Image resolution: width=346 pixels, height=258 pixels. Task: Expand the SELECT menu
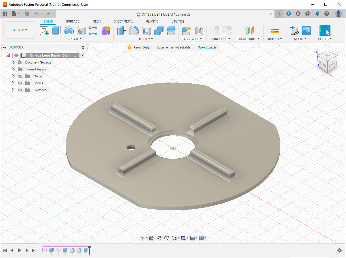click(325, 39)
